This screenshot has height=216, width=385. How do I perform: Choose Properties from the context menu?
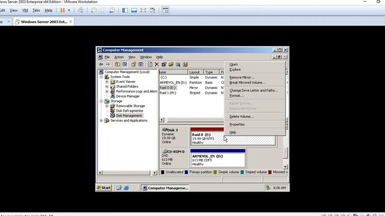pyautogui.click(x=237, y=124)
